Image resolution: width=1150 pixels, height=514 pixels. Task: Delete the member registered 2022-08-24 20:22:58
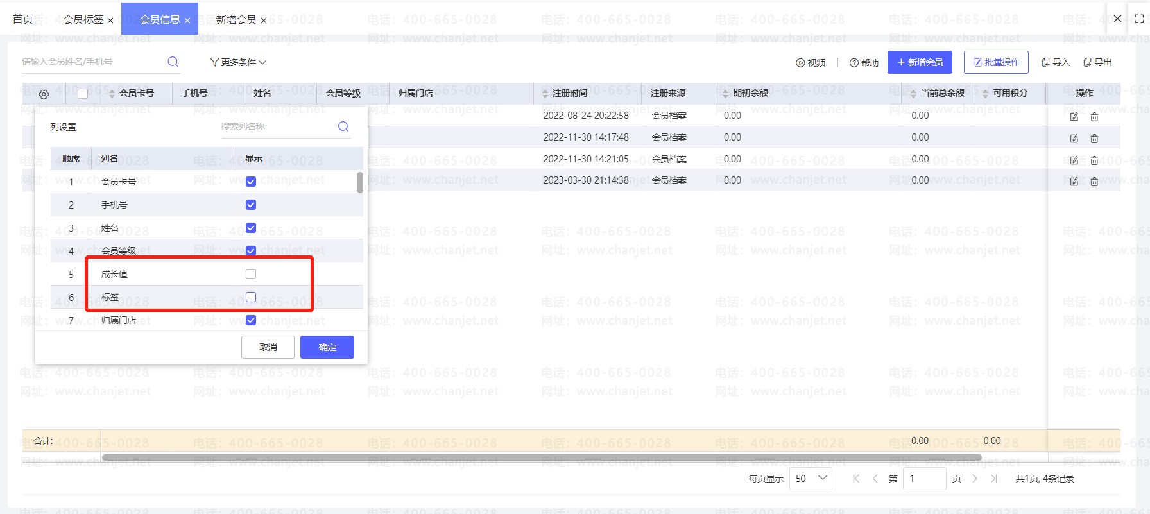[1094, 117]
